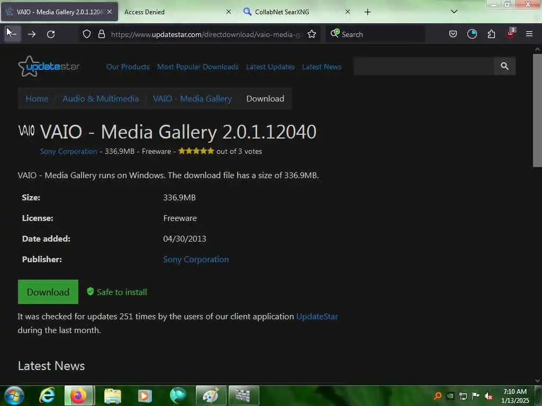Click the site search magnifier button
The image size is (542, 406).
click(504, 66)
